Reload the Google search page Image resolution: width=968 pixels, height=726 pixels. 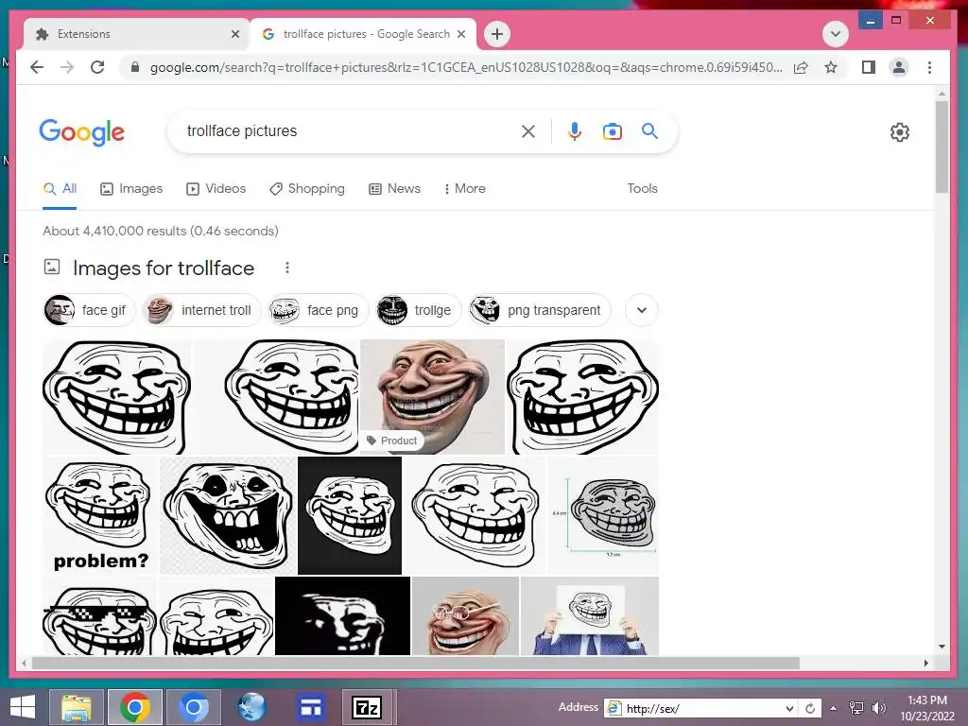[97, 67]
